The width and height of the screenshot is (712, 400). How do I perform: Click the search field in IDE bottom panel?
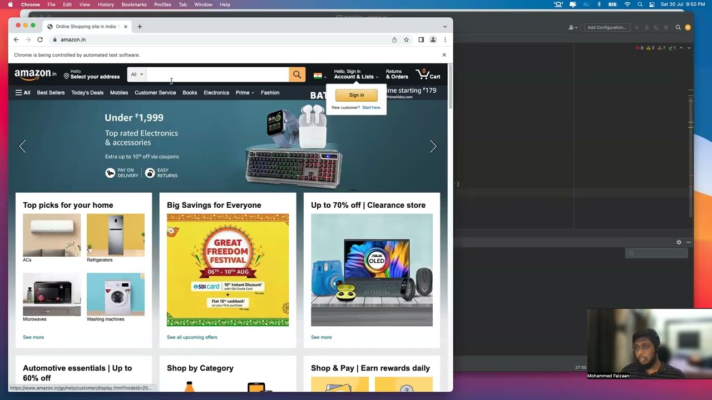(x=656, y=253)
